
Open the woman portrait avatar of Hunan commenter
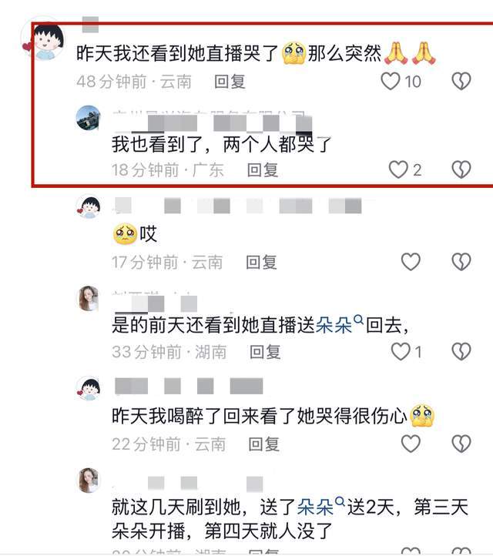(89, 298)
